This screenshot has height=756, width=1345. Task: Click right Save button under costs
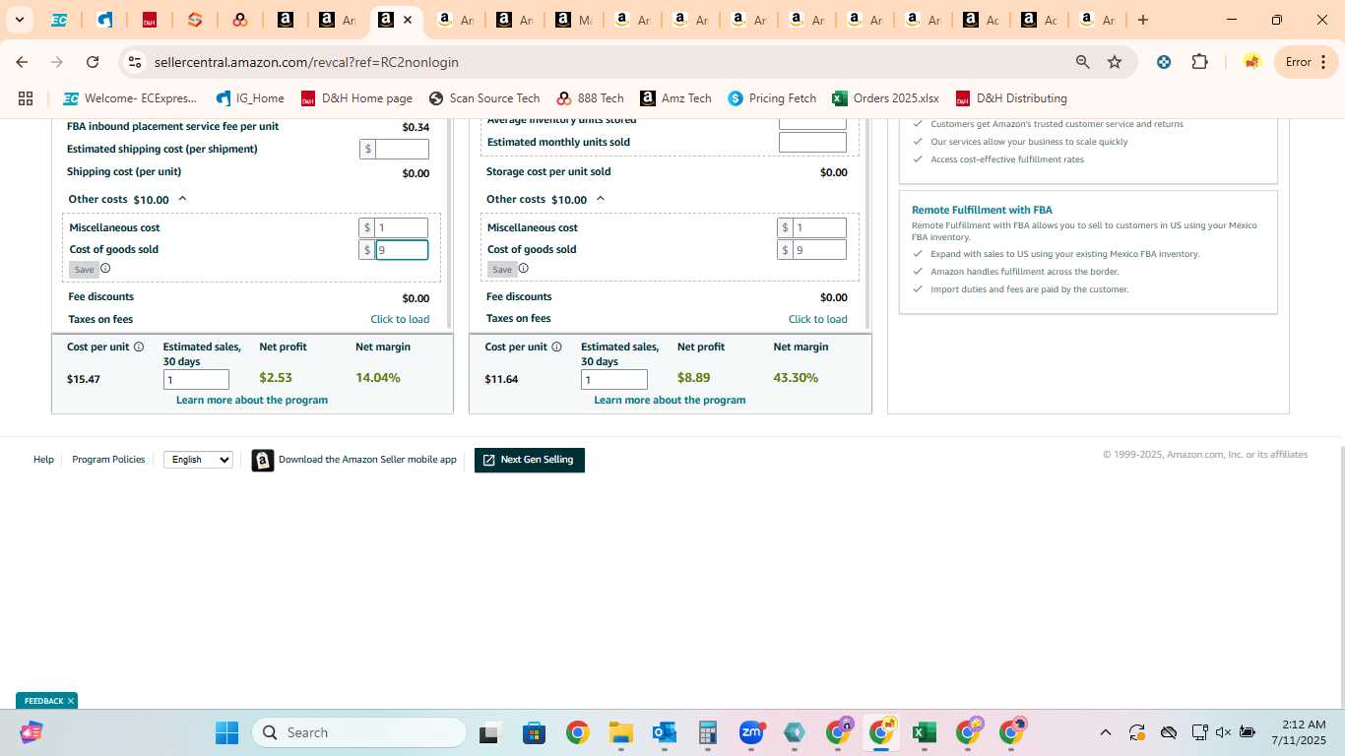click(x=502, y=270)
